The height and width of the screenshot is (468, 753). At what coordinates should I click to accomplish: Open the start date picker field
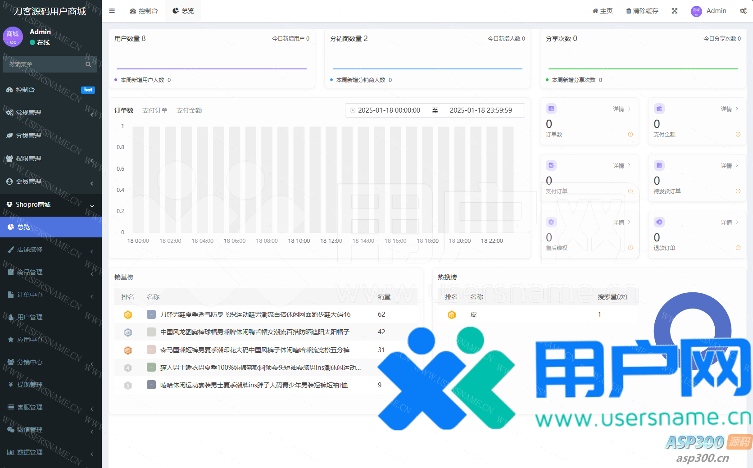(389, 110)
